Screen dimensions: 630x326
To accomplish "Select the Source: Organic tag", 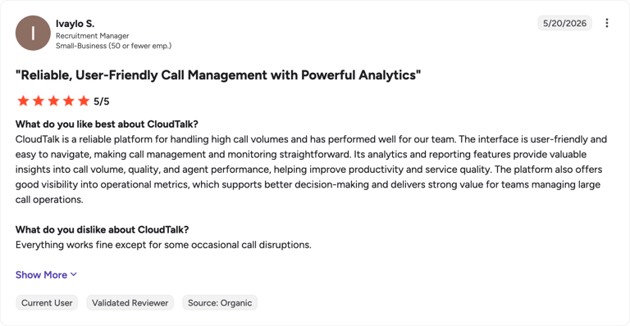I will [220, 303].
